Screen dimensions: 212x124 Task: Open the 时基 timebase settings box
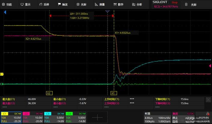coord(157,117)
